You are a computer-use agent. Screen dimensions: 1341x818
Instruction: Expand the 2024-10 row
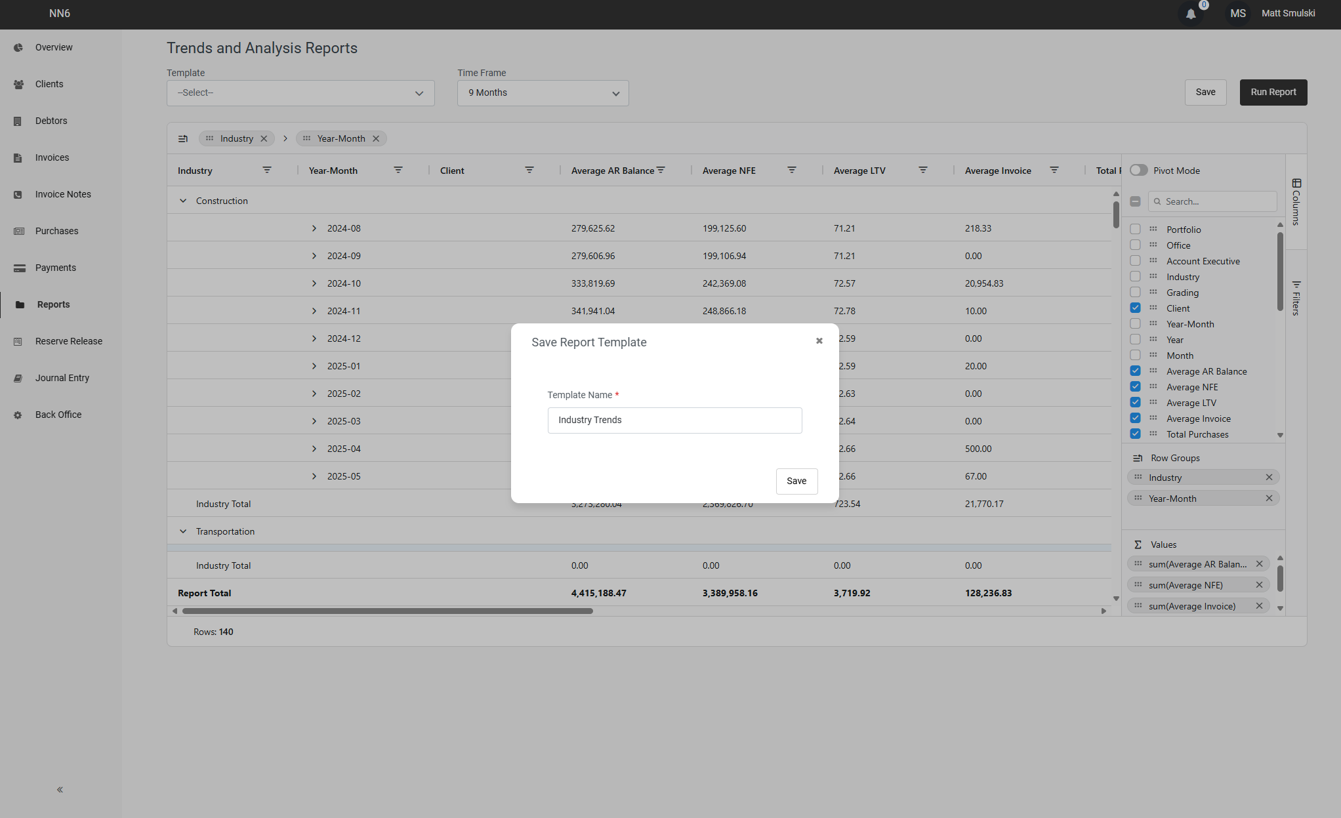pos(314,283)
